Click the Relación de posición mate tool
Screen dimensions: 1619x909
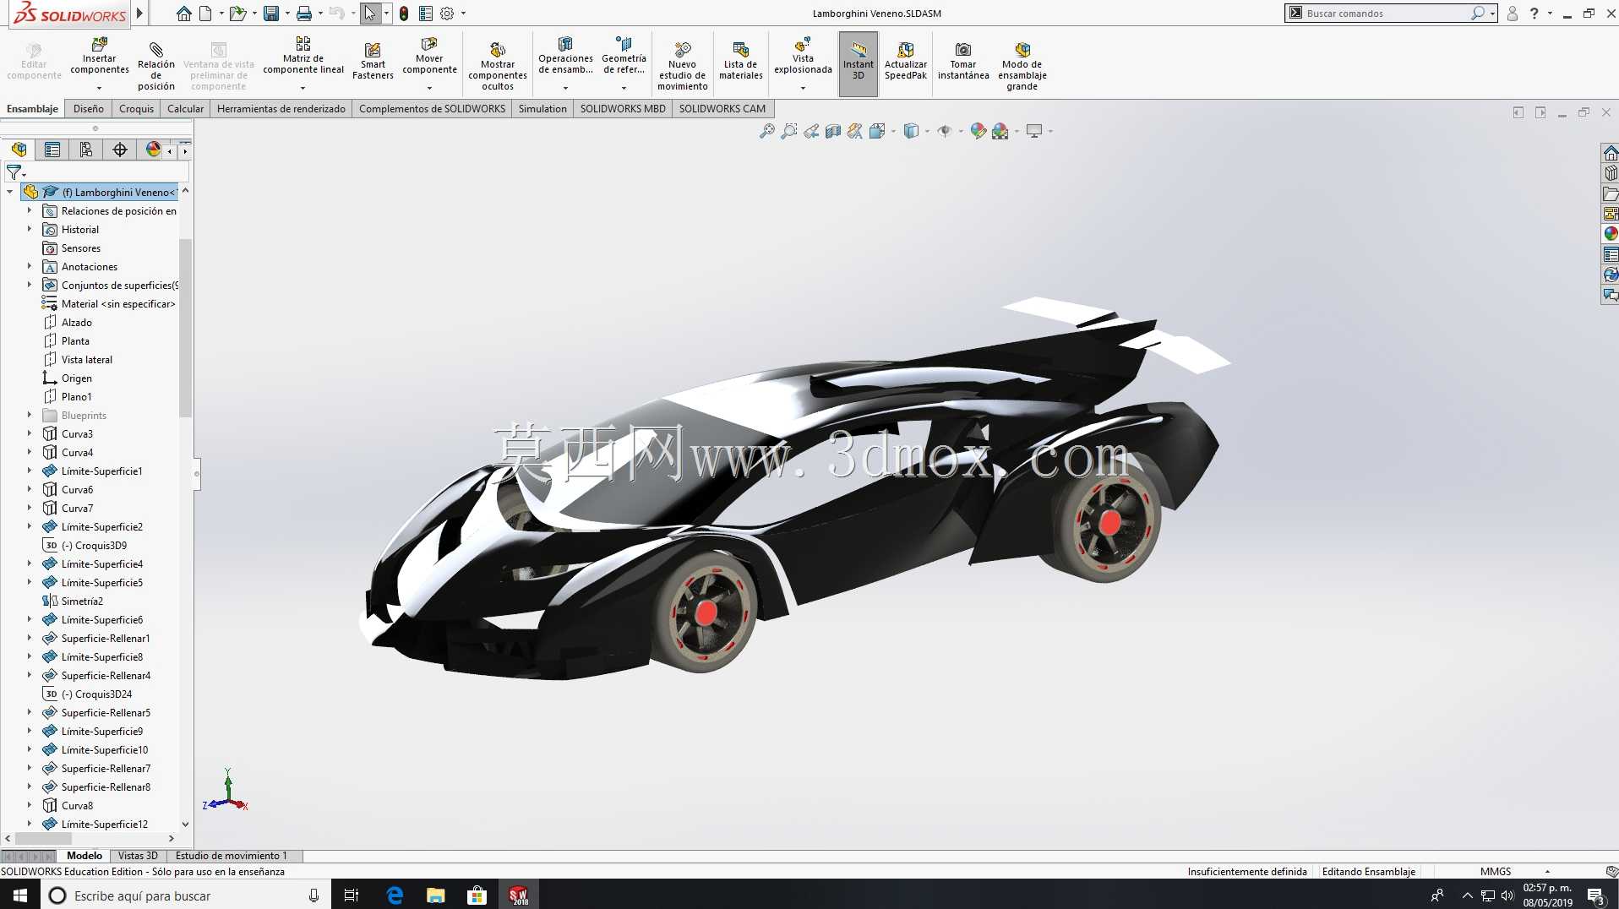(x=156, y=65)
